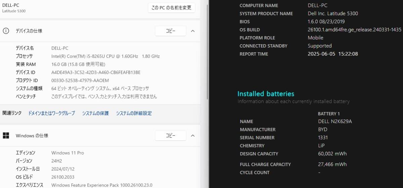This screenshot has width=403, height=188.
Task: Select the install date 2024/07/12
Action: click(63, 169)
